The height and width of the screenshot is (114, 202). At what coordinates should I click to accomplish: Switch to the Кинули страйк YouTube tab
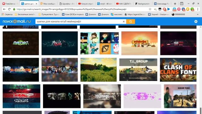click(86, 4)
